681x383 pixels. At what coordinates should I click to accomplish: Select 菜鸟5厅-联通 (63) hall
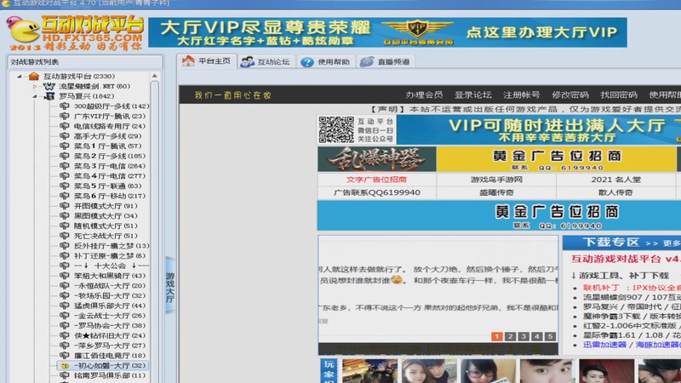point(107,186)
